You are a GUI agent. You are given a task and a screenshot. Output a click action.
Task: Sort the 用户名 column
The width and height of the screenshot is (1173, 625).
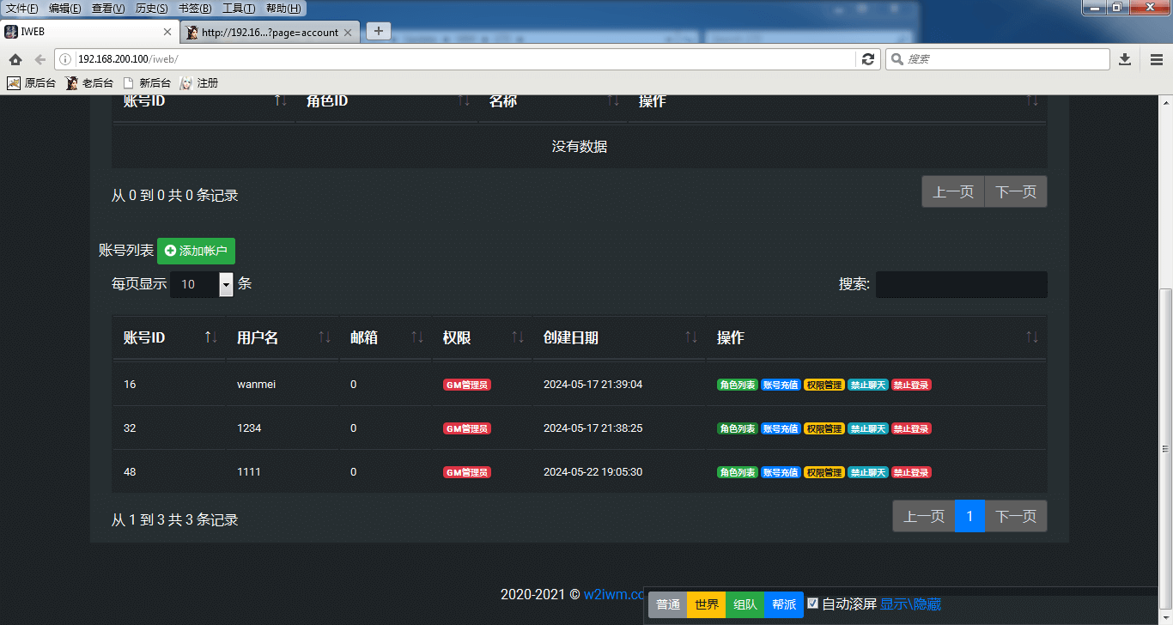[x=324, y=337]
